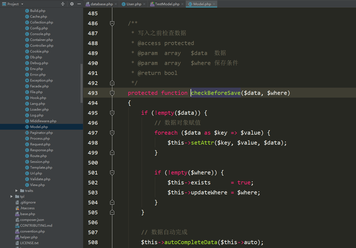The height and width of the screenshot is (248, 356).
Task: Select Route.php file
Action: pos(38,156)
